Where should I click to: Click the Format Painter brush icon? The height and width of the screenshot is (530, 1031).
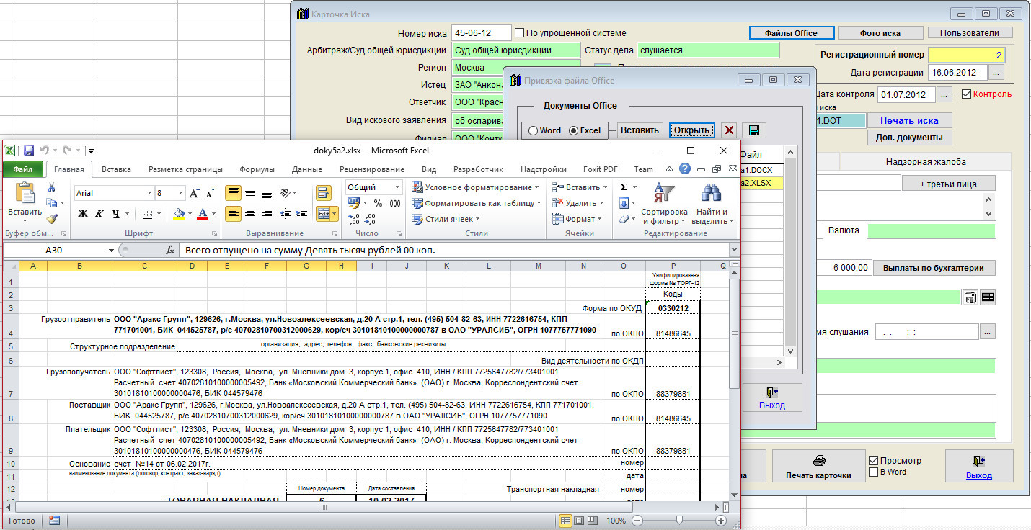tap(51, 219)
